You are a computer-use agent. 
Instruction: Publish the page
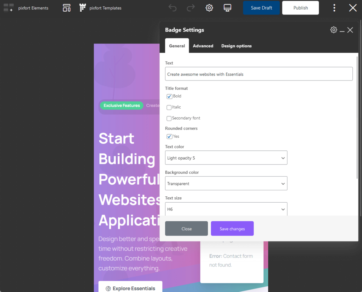(300, 7)
